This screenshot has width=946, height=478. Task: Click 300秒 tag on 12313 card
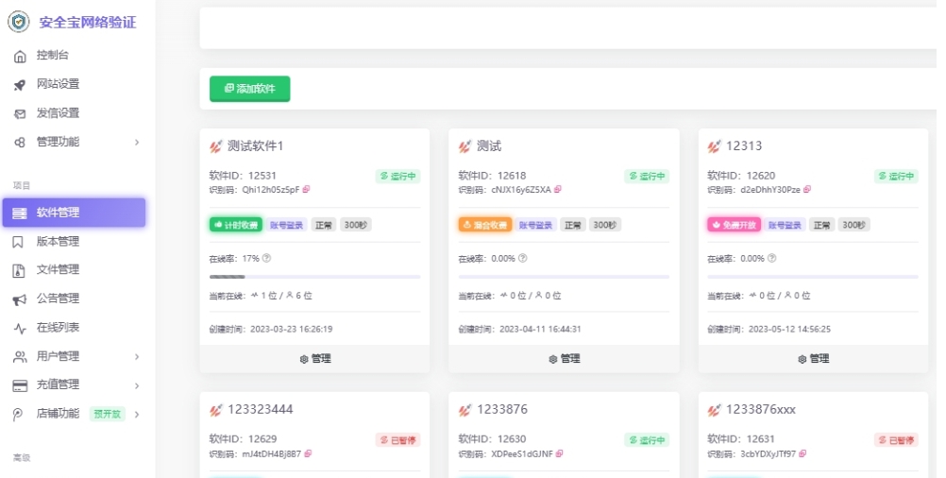tap(853, 225)
